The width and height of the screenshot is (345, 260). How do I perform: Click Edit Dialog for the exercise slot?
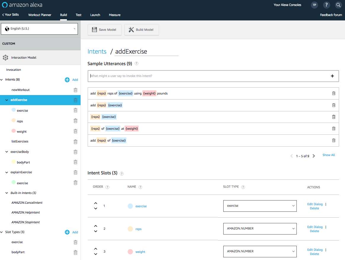point(315,204)
